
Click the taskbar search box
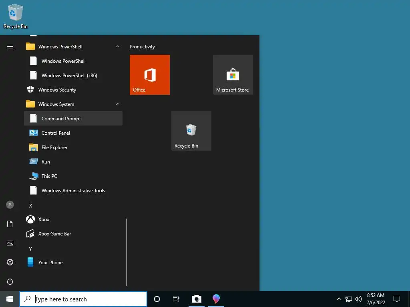[83, 299]
